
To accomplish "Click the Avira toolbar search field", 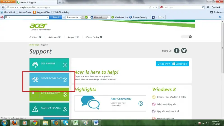I will coord(27,17).
